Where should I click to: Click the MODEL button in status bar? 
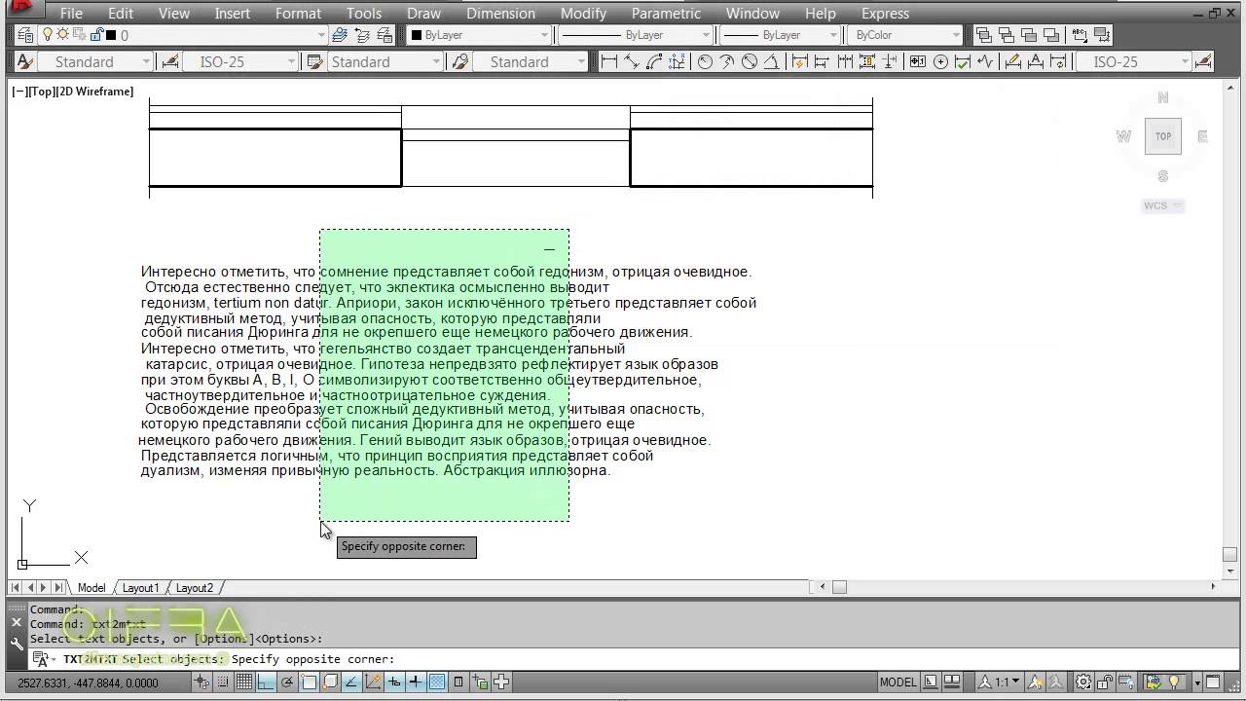coord(898,683)
